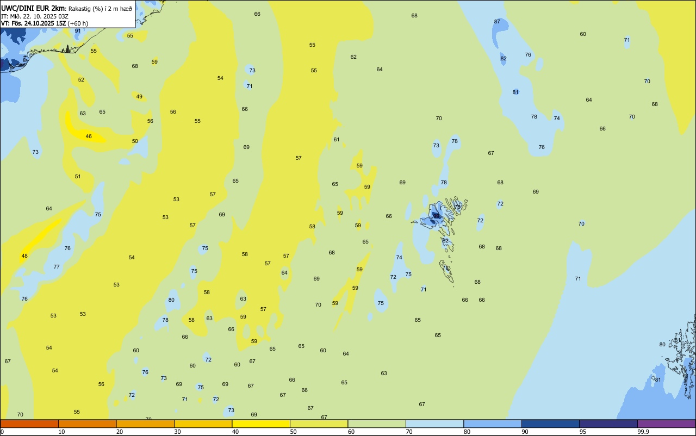Click the map value 48 near the left edge

[24, 256]
